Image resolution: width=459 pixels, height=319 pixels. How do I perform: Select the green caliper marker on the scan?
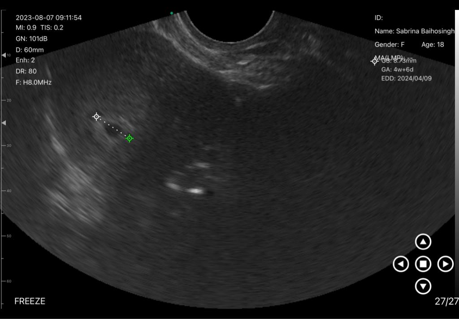pyautogui.click(x=130, y=138)
